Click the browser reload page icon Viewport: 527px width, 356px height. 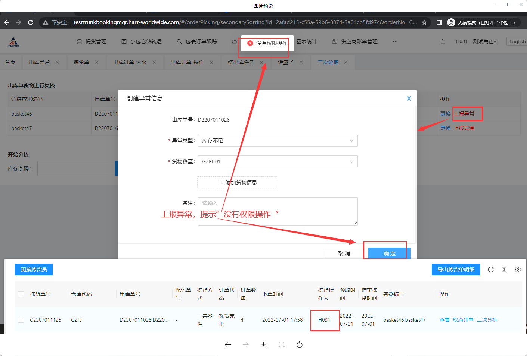pyautogui.click(x=31, y=22)
